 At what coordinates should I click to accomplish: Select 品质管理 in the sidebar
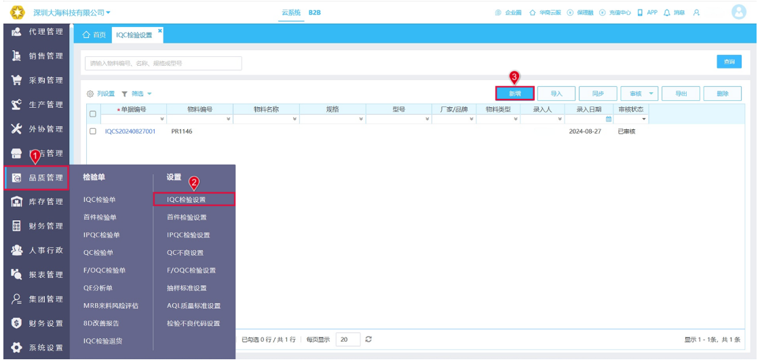(37, 178)
